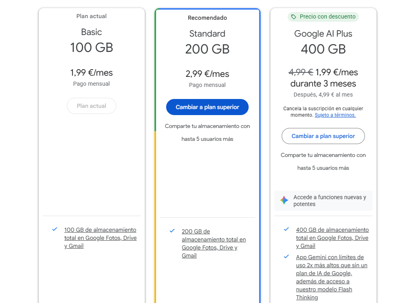The image size is (416, 303).
Task: Click the green discount tag icon
Action: pos(293,17)
